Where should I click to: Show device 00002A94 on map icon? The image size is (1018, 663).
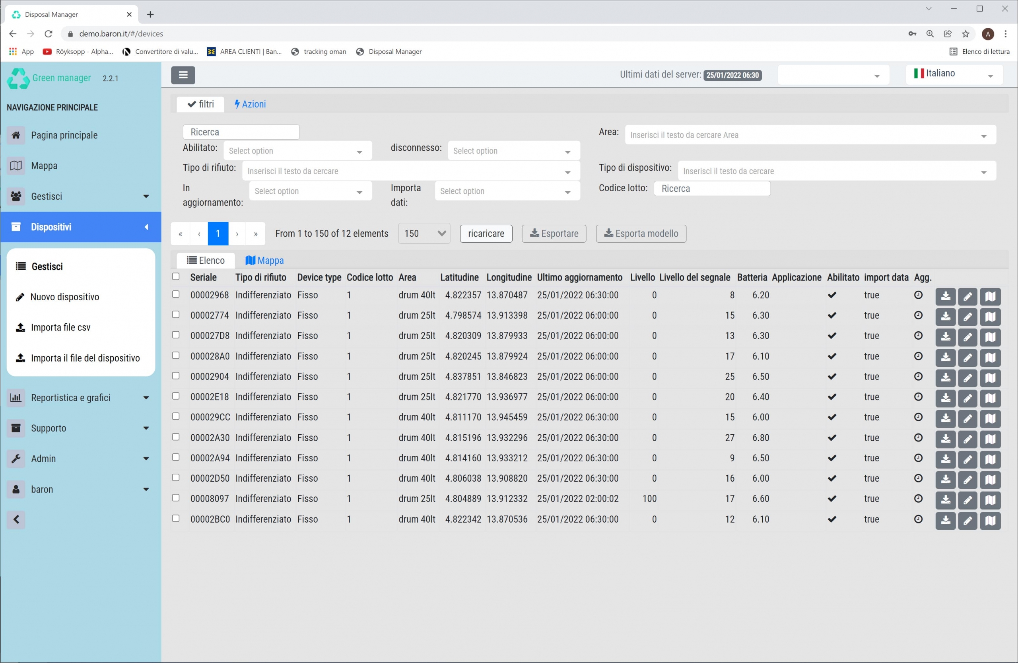(990, 459)
